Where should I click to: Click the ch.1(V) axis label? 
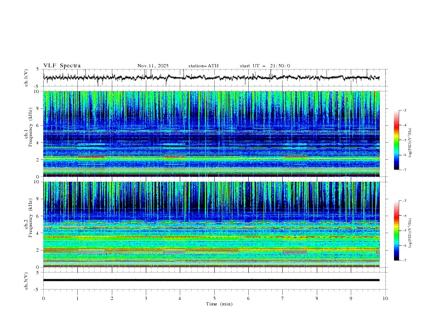26,78
